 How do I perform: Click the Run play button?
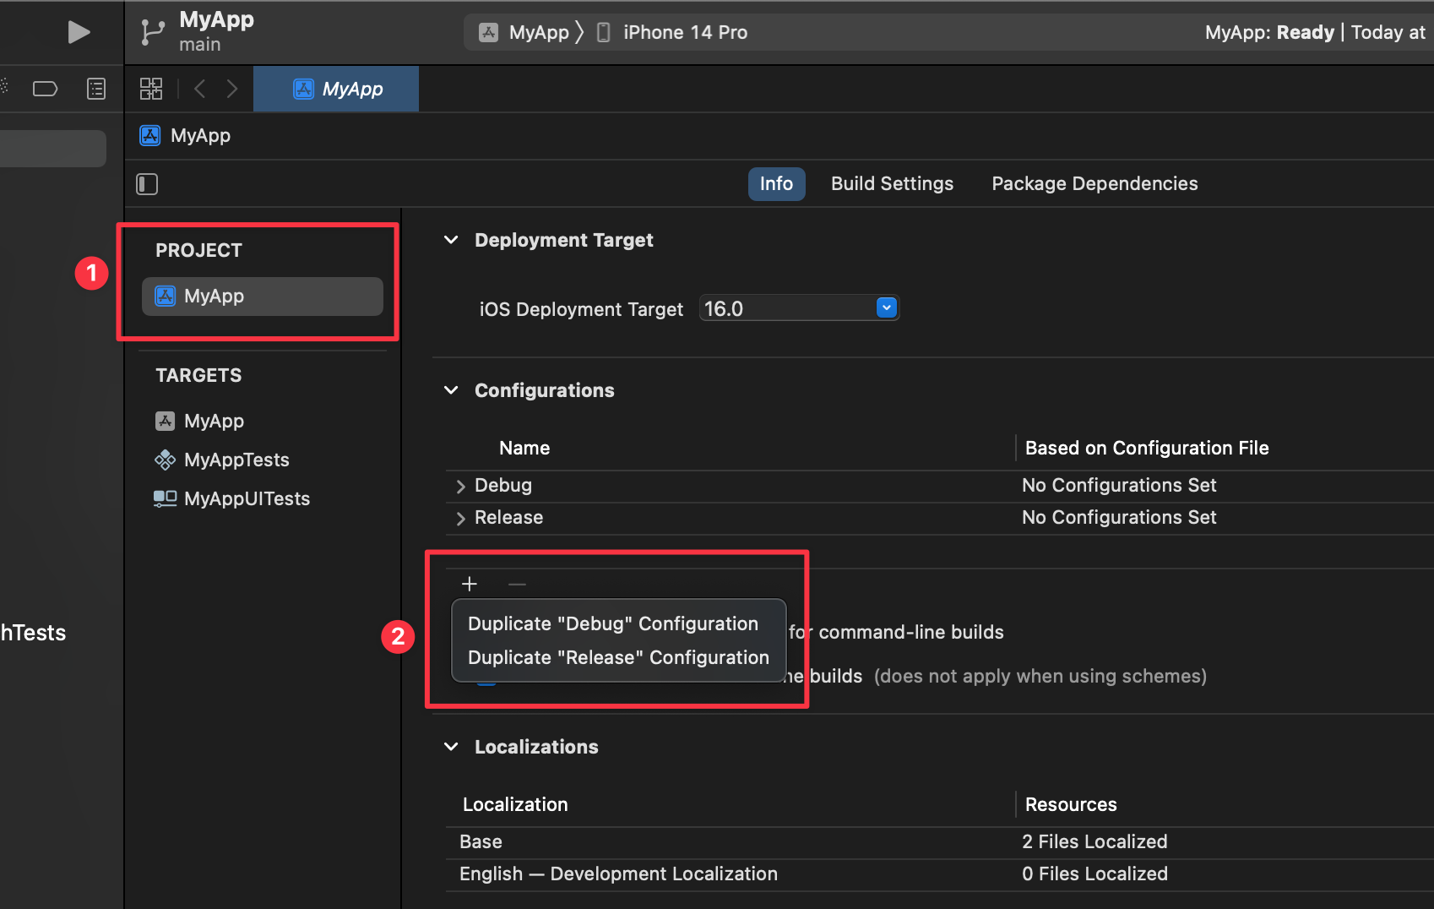point(79,32)
